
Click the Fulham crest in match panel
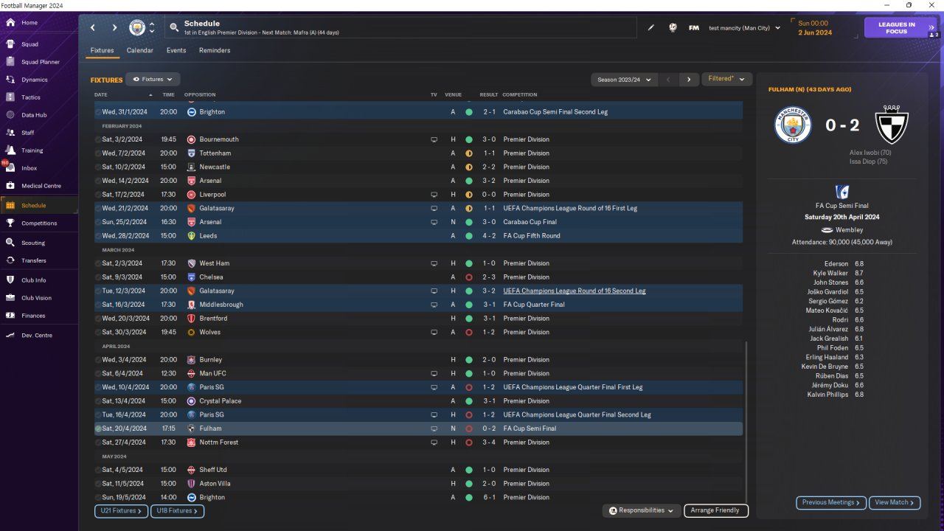[x=892, y=125]
